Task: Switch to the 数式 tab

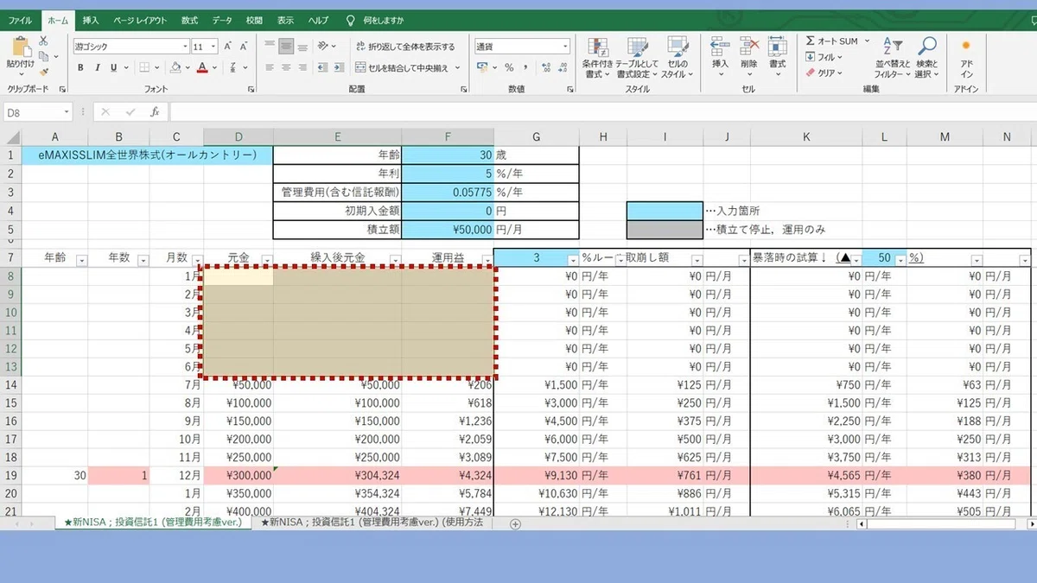Action: click(x=189, y=19)
